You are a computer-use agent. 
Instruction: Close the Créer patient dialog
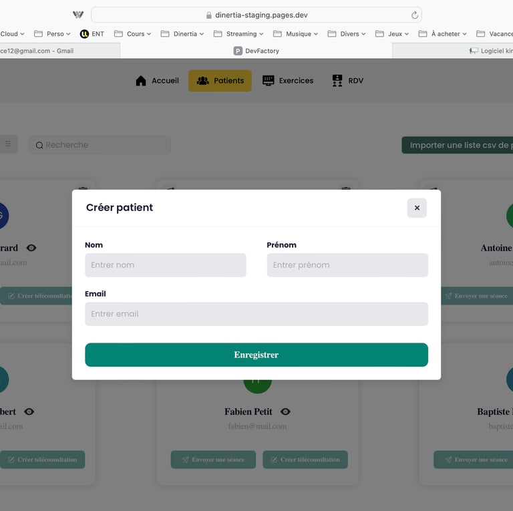point(417,208)
